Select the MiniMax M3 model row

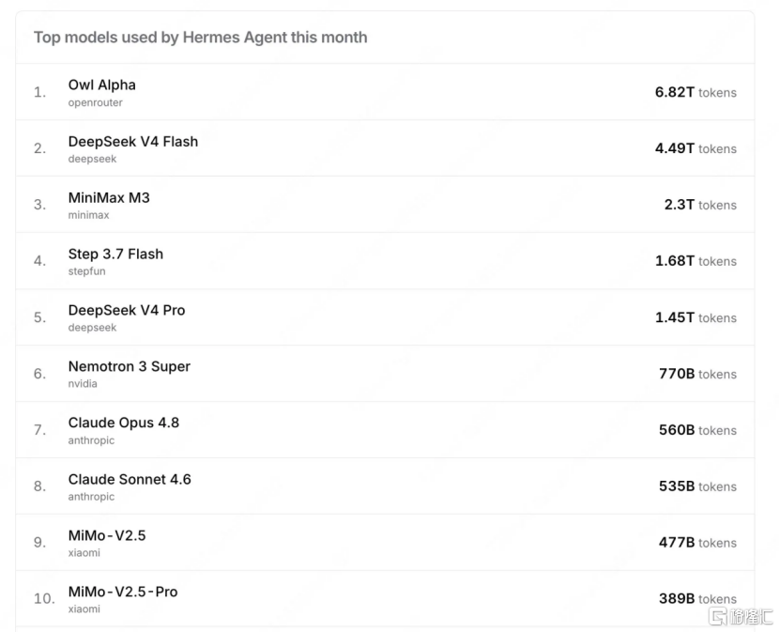click(x=385, y=205)
